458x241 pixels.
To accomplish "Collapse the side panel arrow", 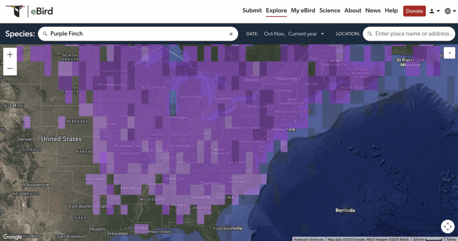I will [x=449, y=53].
